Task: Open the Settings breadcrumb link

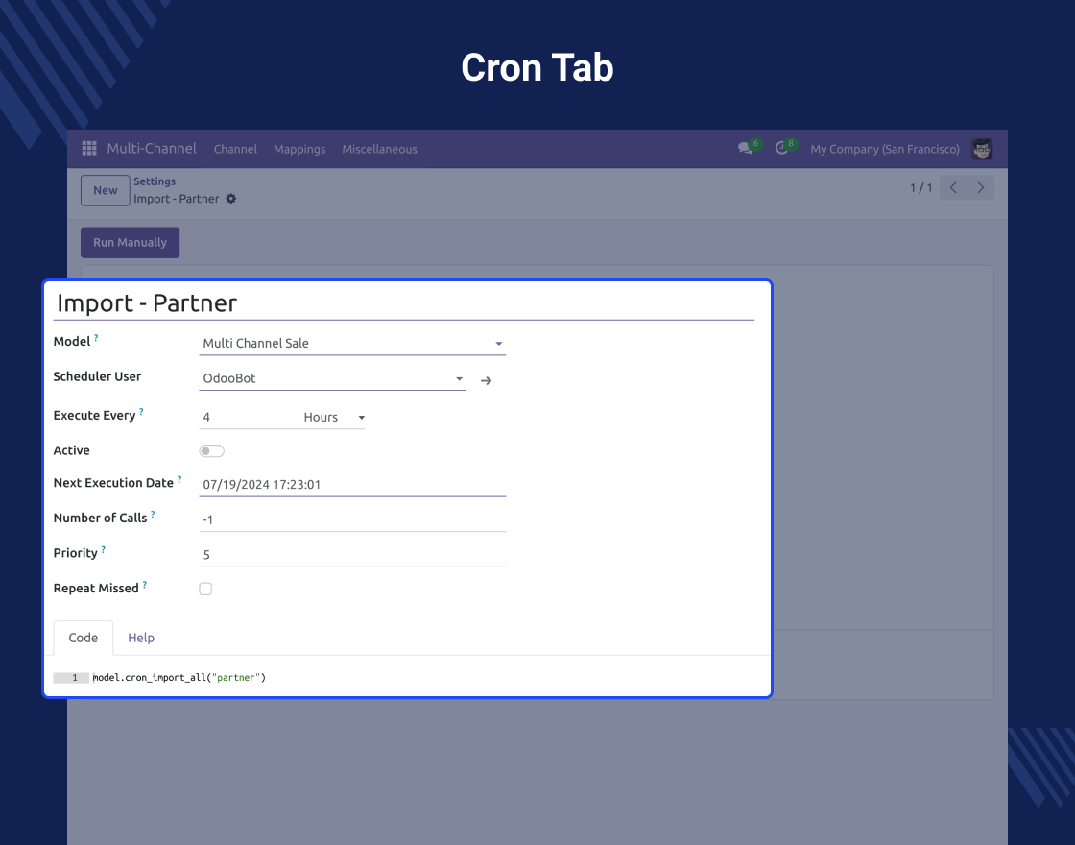Action: (x=155, y=181)
